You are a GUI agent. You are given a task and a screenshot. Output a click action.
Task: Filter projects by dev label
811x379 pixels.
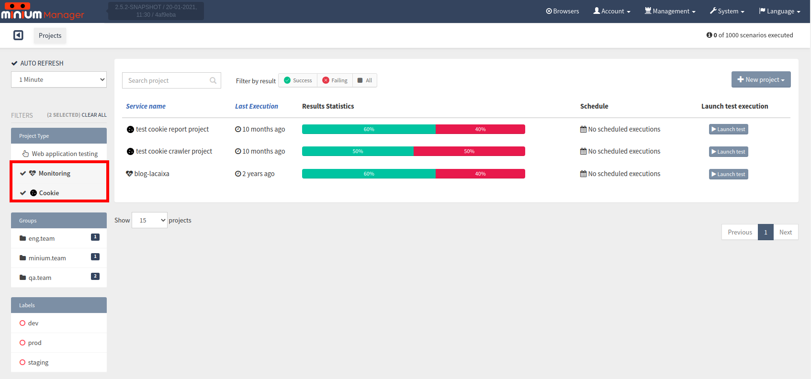[59, 323]
